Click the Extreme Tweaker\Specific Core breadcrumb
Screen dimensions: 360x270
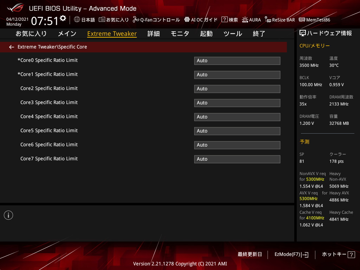coord(52,47)
